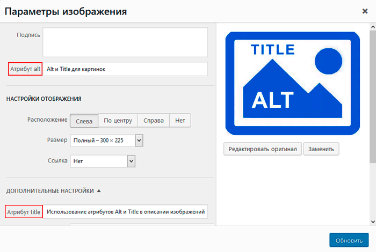Click into the Атрибут alt field
Image resolution: width=376 pixels, height=252 pixels.
pyautogui.click(x=125, y=69)
